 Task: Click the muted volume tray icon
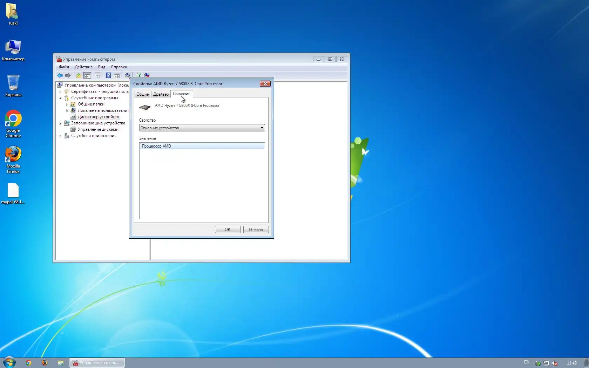pyautogui.click(x=555, y=363)
